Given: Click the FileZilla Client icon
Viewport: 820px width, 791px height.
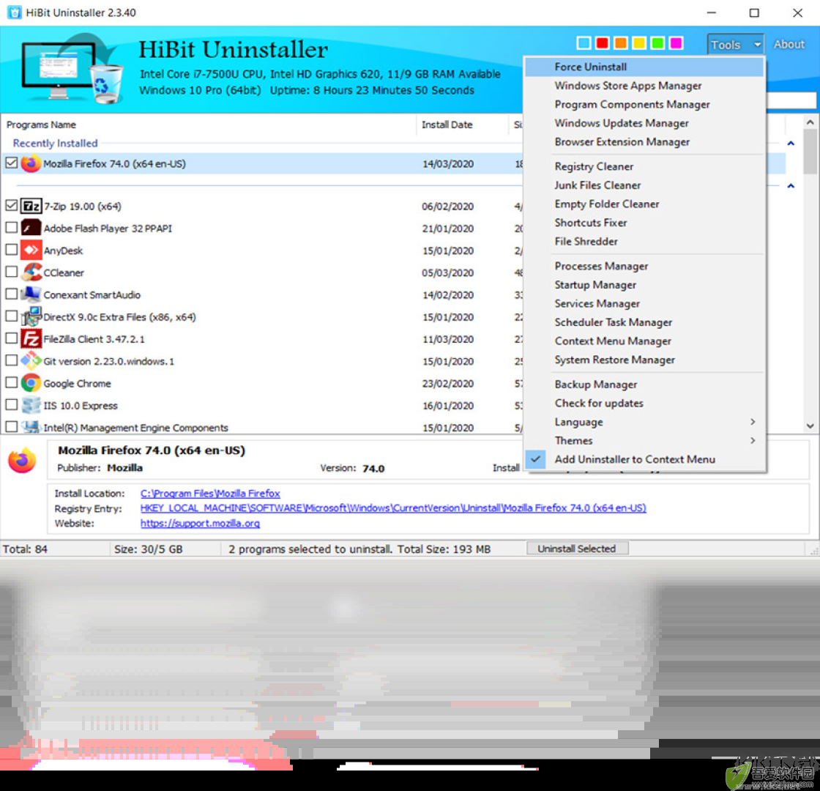Looking at the screenshot, I should pos(31,338).
